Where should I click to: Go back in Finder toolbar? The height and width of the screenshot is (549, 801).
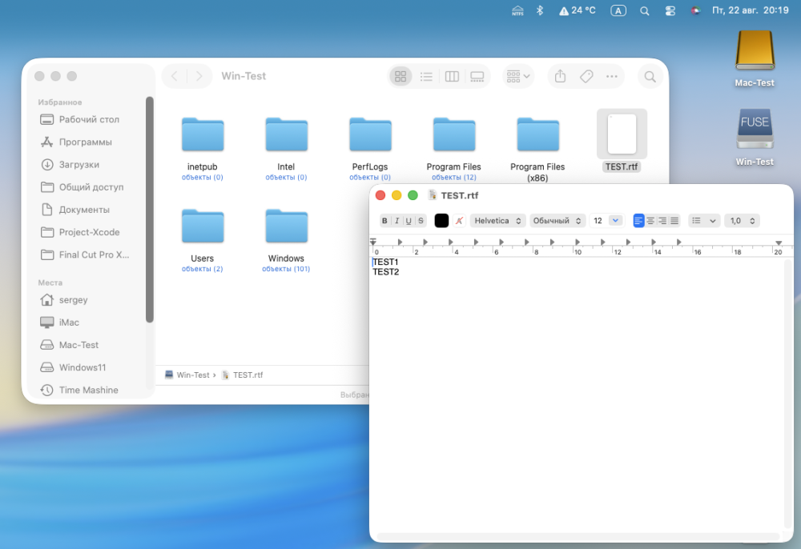point(175,77)
